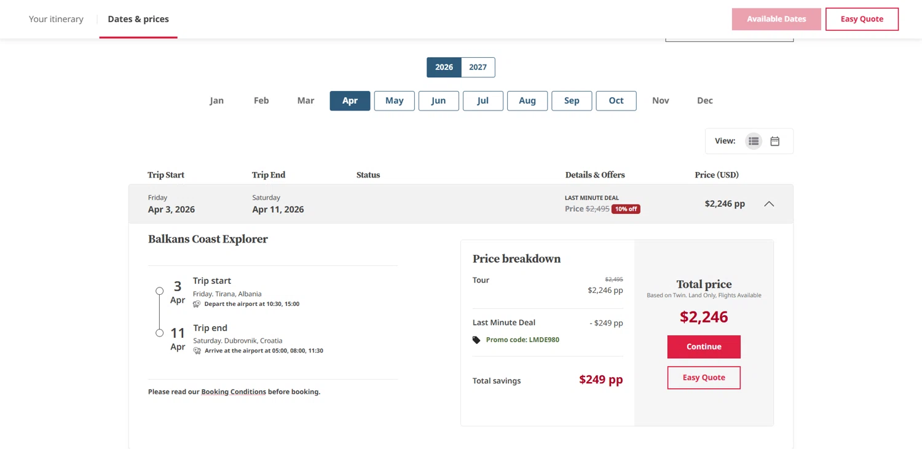Click the promo code tag icon
This screenshot has height=449, width=922.
tap(476, 340)
